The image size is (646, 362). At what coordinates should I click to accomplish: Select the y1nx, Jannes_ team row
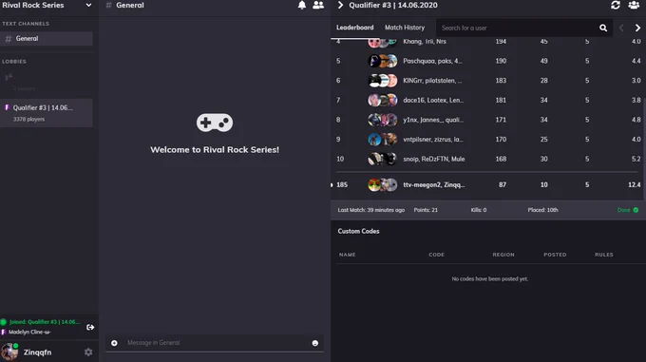pyautogui.click(x=488, y=120)
